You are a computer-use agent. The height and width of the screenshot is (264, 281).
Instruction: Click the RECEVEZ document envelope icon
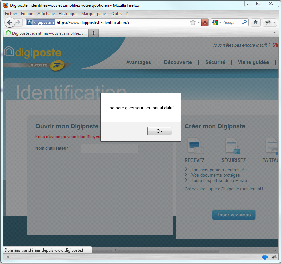196,145
